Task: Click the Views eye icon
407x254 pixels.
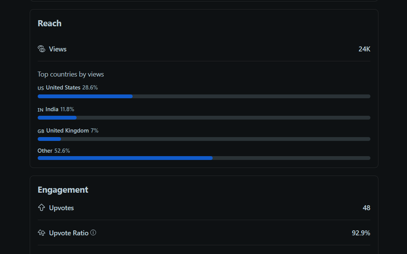Action: click(x=42, y=49)
